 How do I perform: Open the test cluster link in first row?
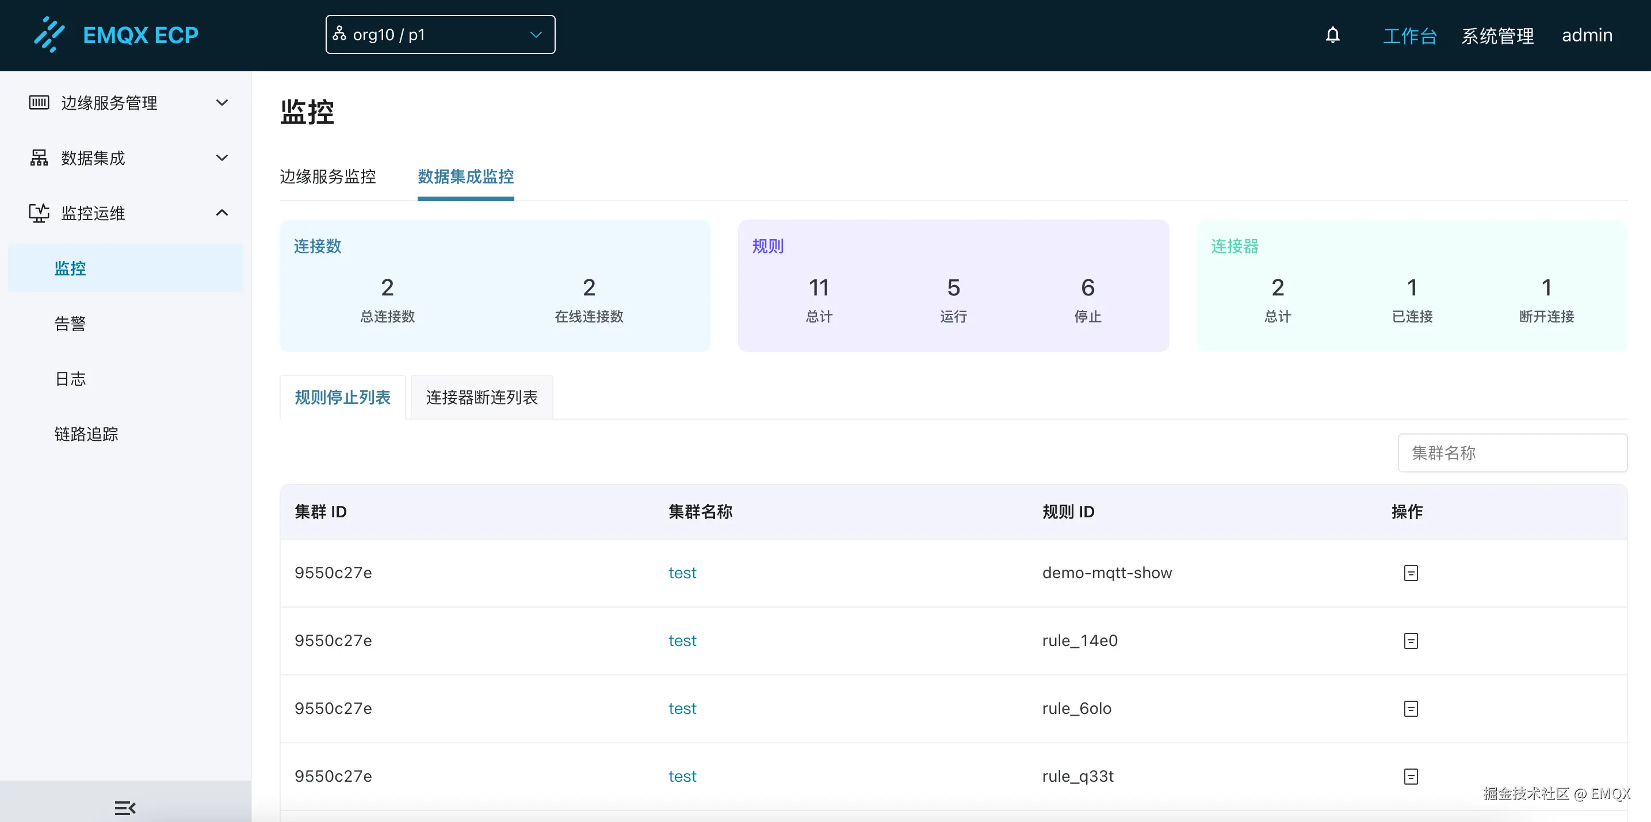tap(682, 573)
